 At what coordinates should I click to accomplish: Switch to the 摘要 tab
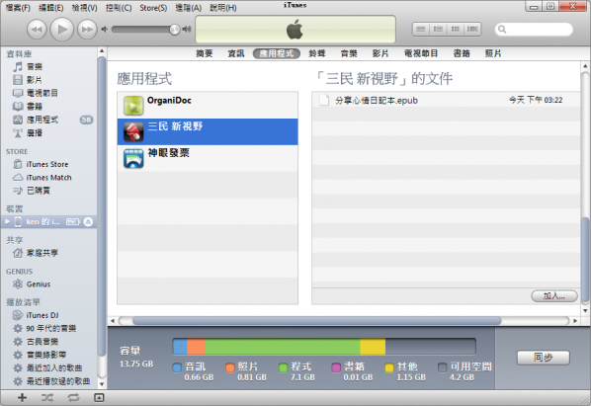click(x=205, y=53)
